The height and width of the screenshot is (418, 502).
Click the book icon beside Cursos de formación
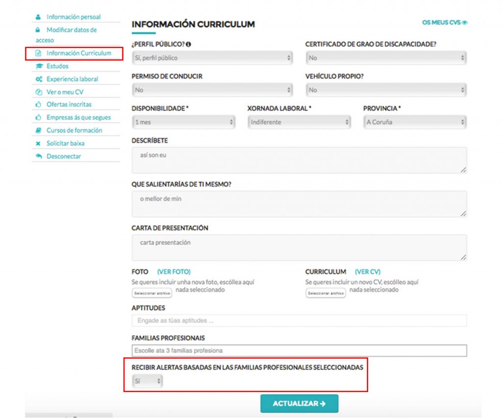pyautogui.click(x=38, y=130)
